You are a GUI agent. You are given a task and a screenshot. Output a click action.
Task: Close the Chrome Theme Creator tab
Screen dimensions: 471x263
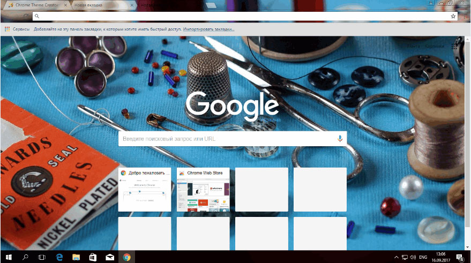[x=65, y=5]
